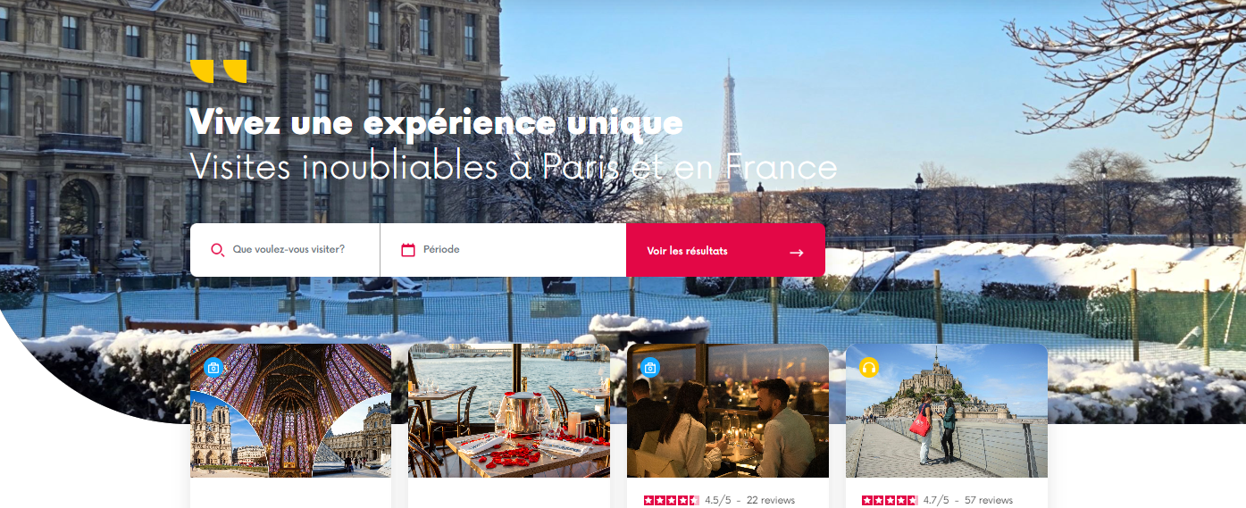Click the blue camera badge on the Sainte-Chapelle card
The height and width of the screenshot is (508, 1246).
tap(213, 367)
